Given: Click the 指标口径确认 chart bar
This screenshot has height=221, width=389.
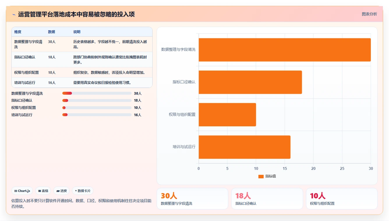Looking at the screenshot, I should (x=250, y=82).
